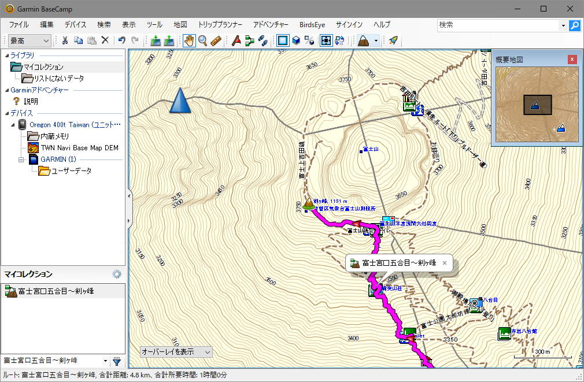Viewport: 584px width, 382px height.
Task: Collapse the デバイス section
Action: click(7, 113)
